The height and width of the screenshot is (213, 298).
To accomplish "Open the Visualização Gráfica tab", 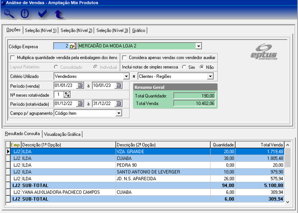I will coord(62,134).
